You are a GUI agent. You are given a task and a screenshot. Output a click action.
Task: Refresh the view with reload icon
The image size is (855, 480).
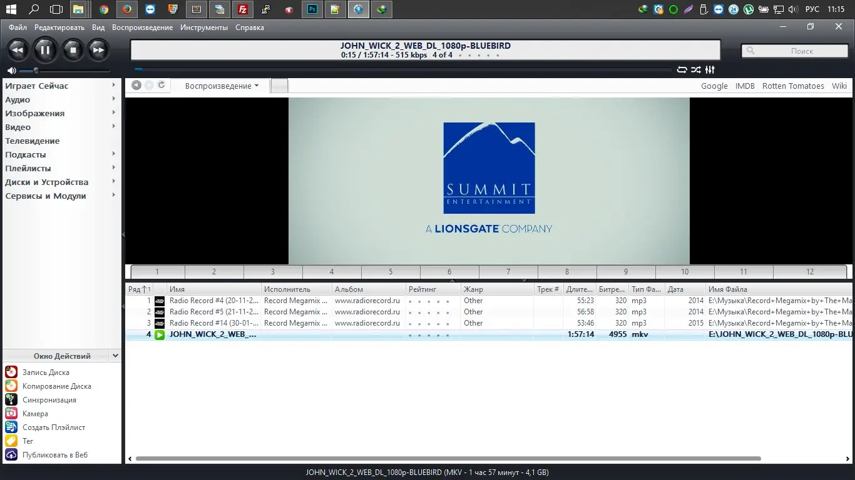[x=161, y=86]
